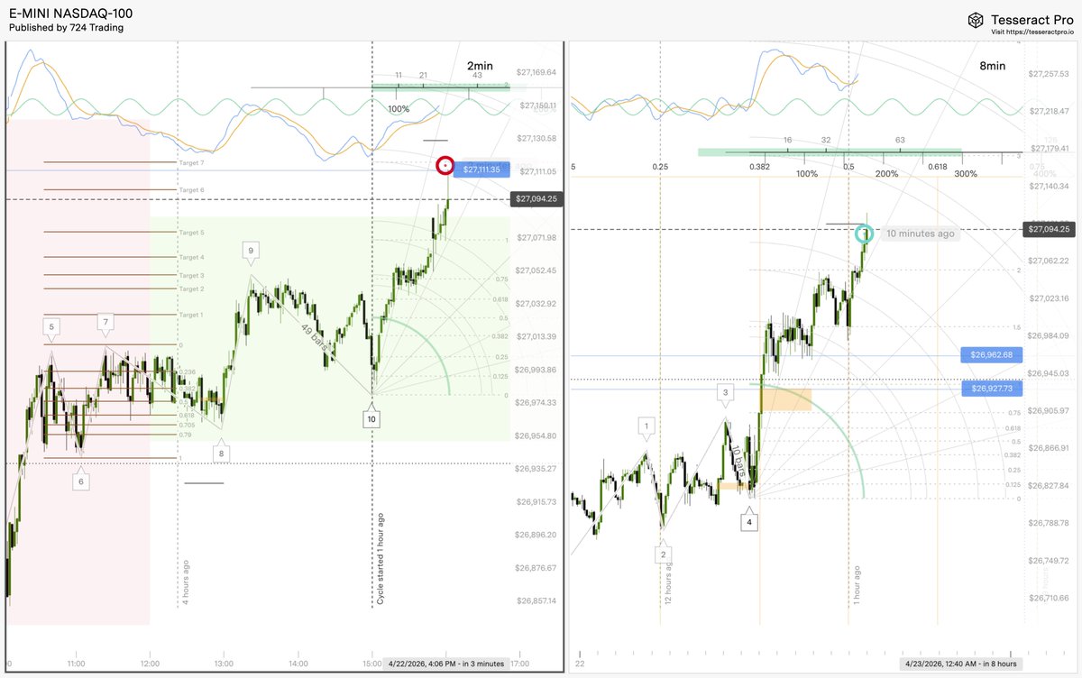This screenshot has height=678, width=1082.
Task: Click 'Published by 724 Trading' text
Action: coord(66,28)
